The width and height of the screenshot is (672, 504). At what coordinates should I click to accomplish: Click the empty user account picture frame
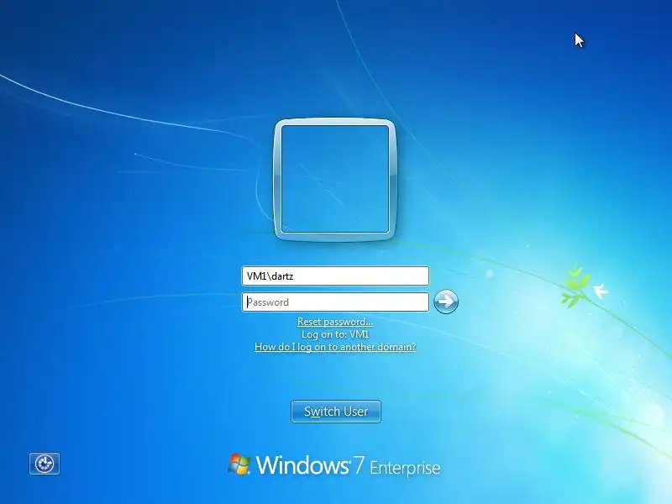point(334,179)
